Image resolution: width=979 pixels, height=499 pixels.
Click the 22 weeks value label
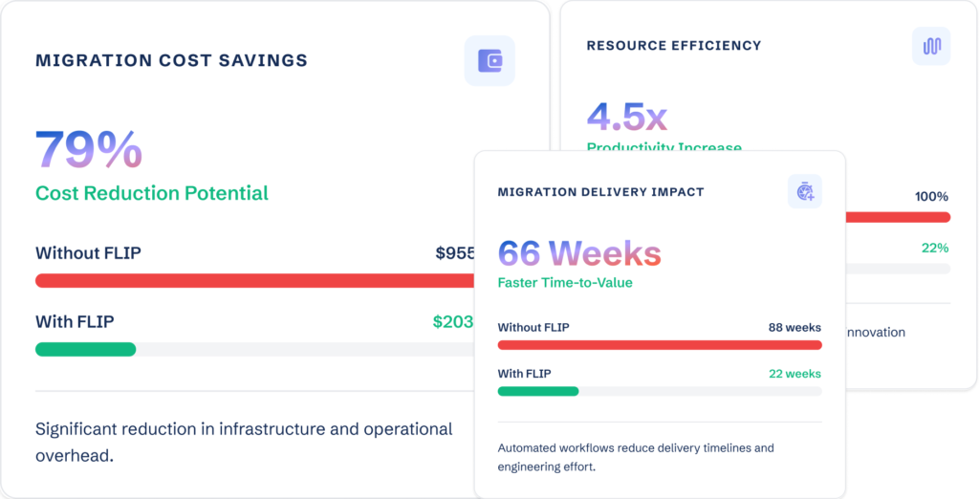point(794,374)
